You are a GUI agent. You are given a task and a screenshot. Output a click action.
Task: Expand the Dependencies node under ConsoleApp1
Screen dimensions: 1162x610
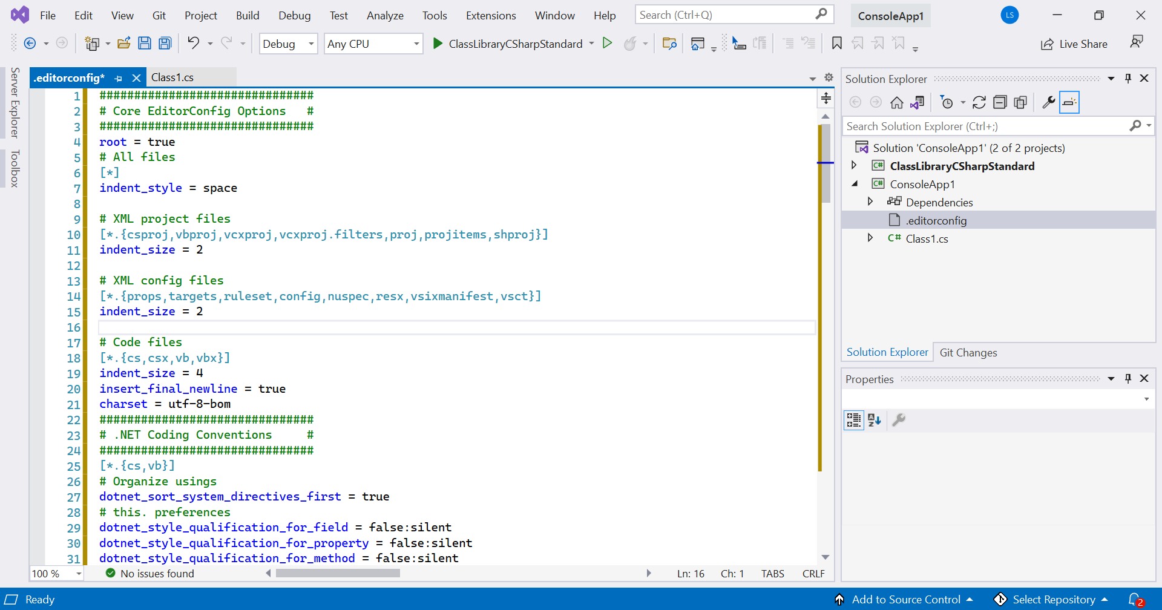[871, 202]
